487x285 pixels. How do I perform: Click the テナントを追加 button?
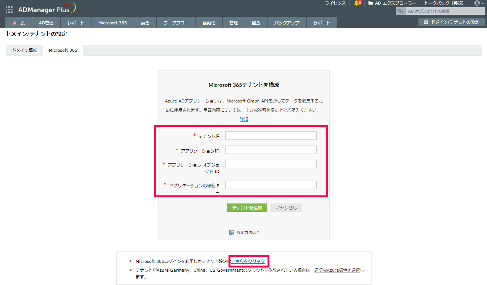247,208
